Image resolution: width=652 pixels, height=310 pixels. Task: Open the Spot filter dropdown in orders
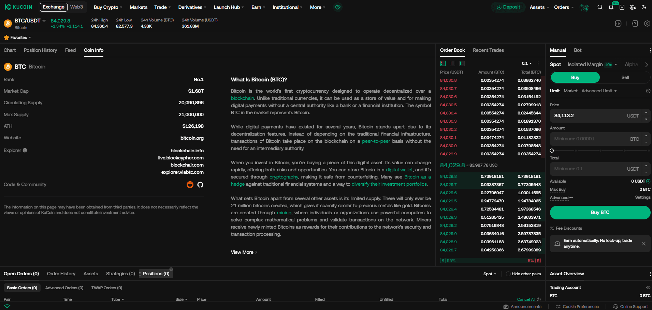[490, 274]
